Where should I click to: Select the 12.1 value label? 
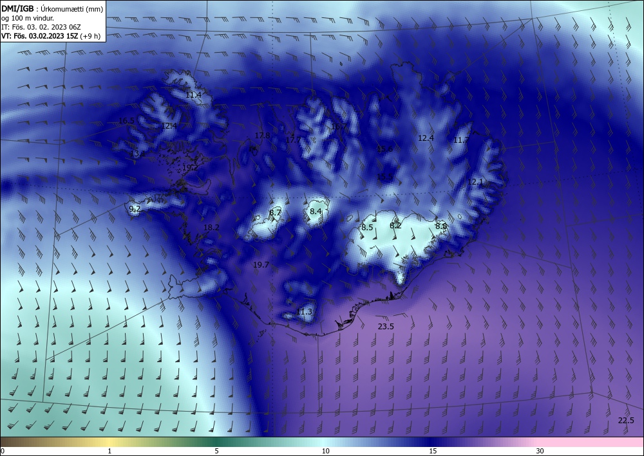(476, 181)
